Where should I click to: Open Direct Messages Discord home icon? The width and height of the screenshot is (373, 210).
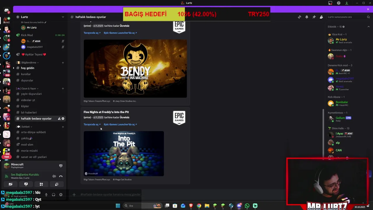[6, 10]
